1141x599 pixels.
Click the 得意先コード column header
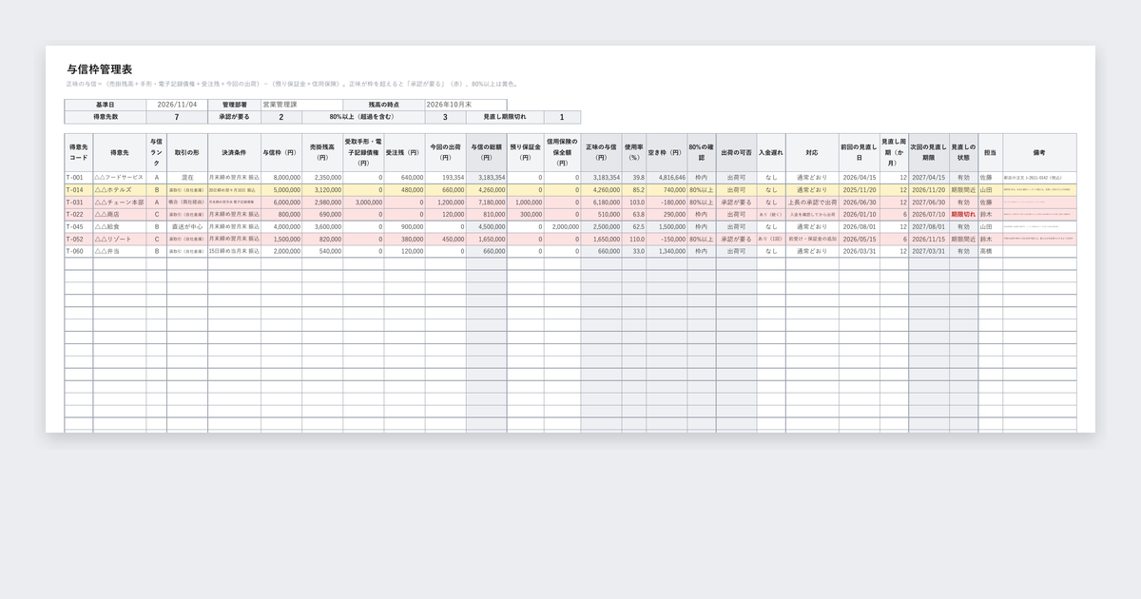79,152
